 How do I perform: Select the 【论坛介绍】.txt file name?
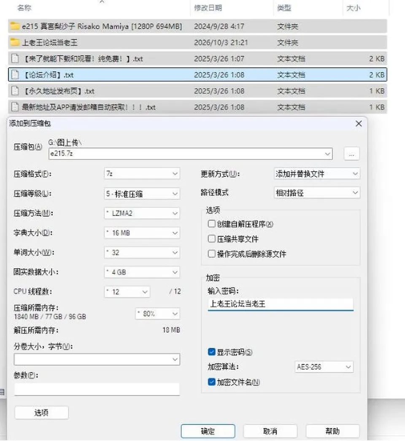tap(48, 75)
